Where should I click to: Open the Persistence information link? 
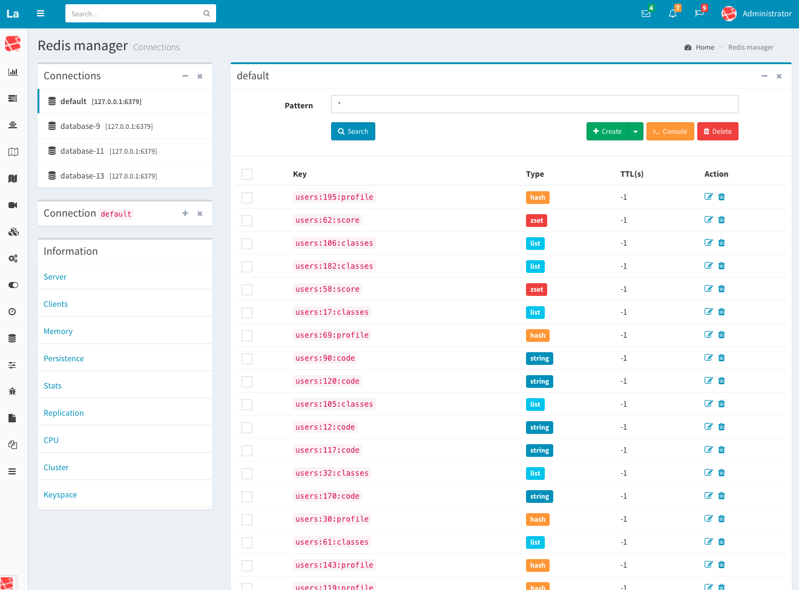click(x=64, y=358)
